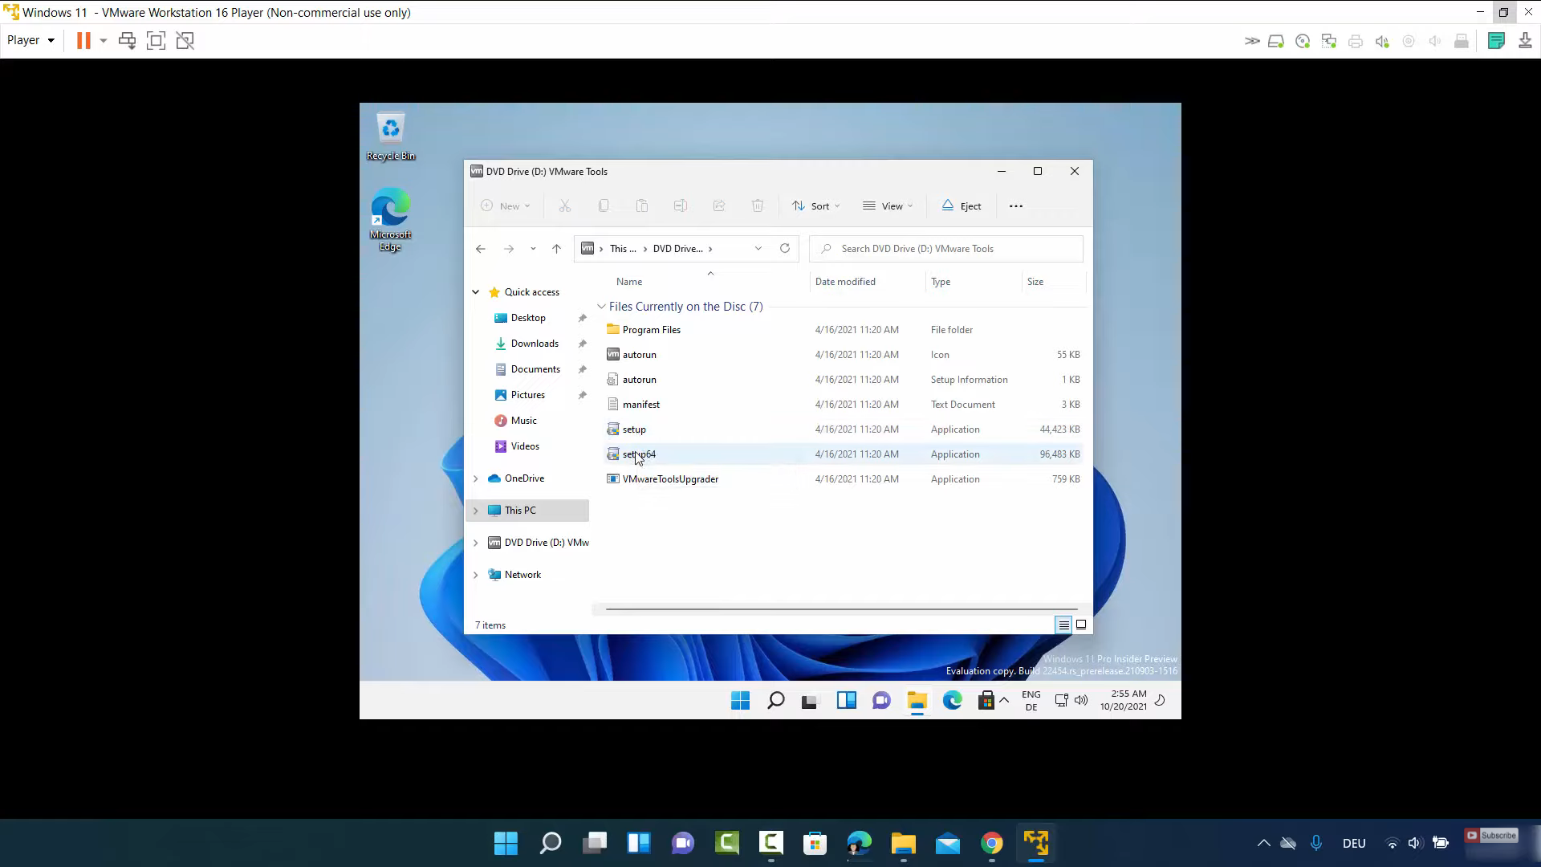Viewport: 1541px width, 867px height.
Task: Open See more ellipsis in Explorer toolbar
Action: [1015, 206]
